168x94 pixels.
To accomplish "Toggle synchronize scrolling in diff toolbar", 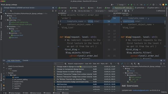I will pos(125,11).
